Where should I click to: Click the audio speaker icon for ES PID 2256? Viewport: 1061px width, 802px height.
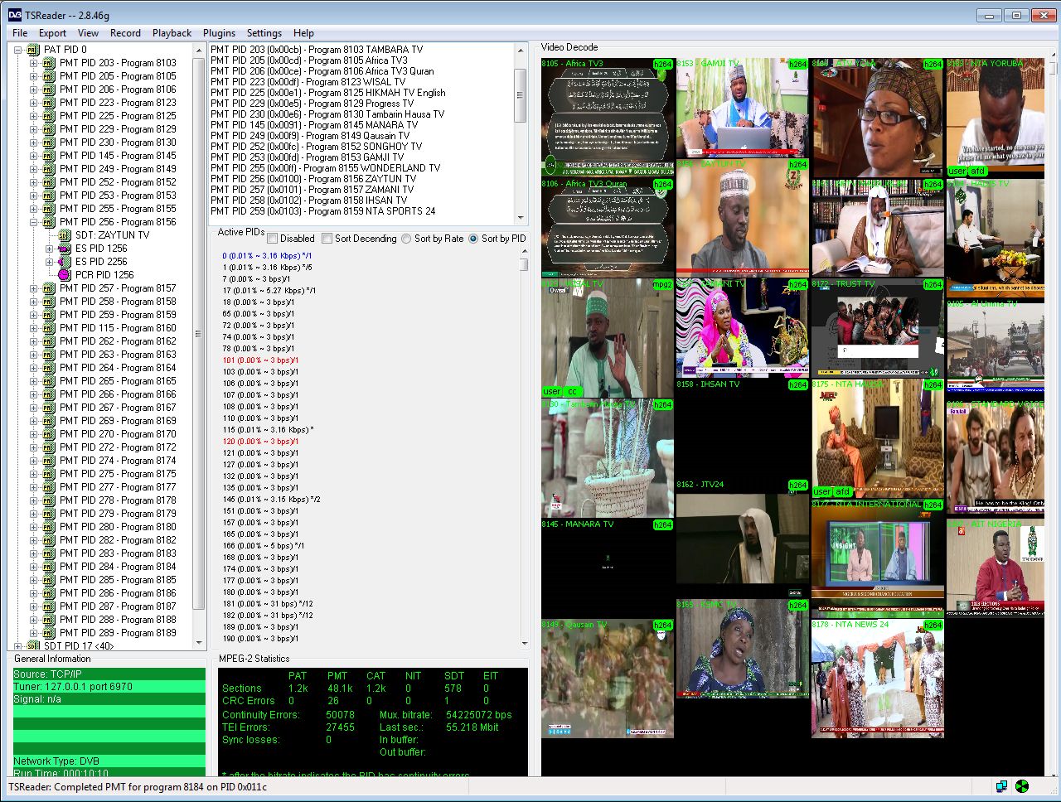pyautogui.click(x=65, y=262)
